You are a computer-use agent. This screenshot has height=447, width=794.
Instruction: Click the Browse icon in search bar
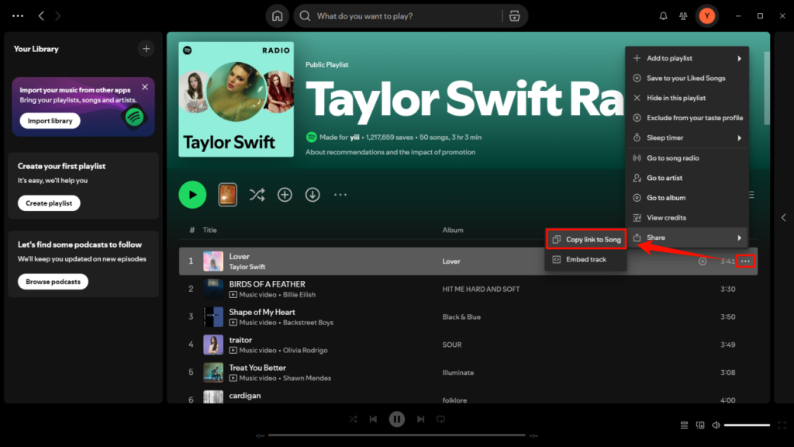pyautogui.click(x=515, y=16)
